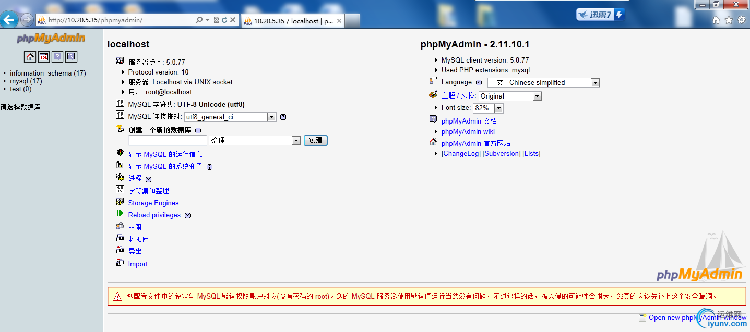Open the phpMyAdmin 官方网站 link
This screenshot has width=750, height=332.
point(476,143)
